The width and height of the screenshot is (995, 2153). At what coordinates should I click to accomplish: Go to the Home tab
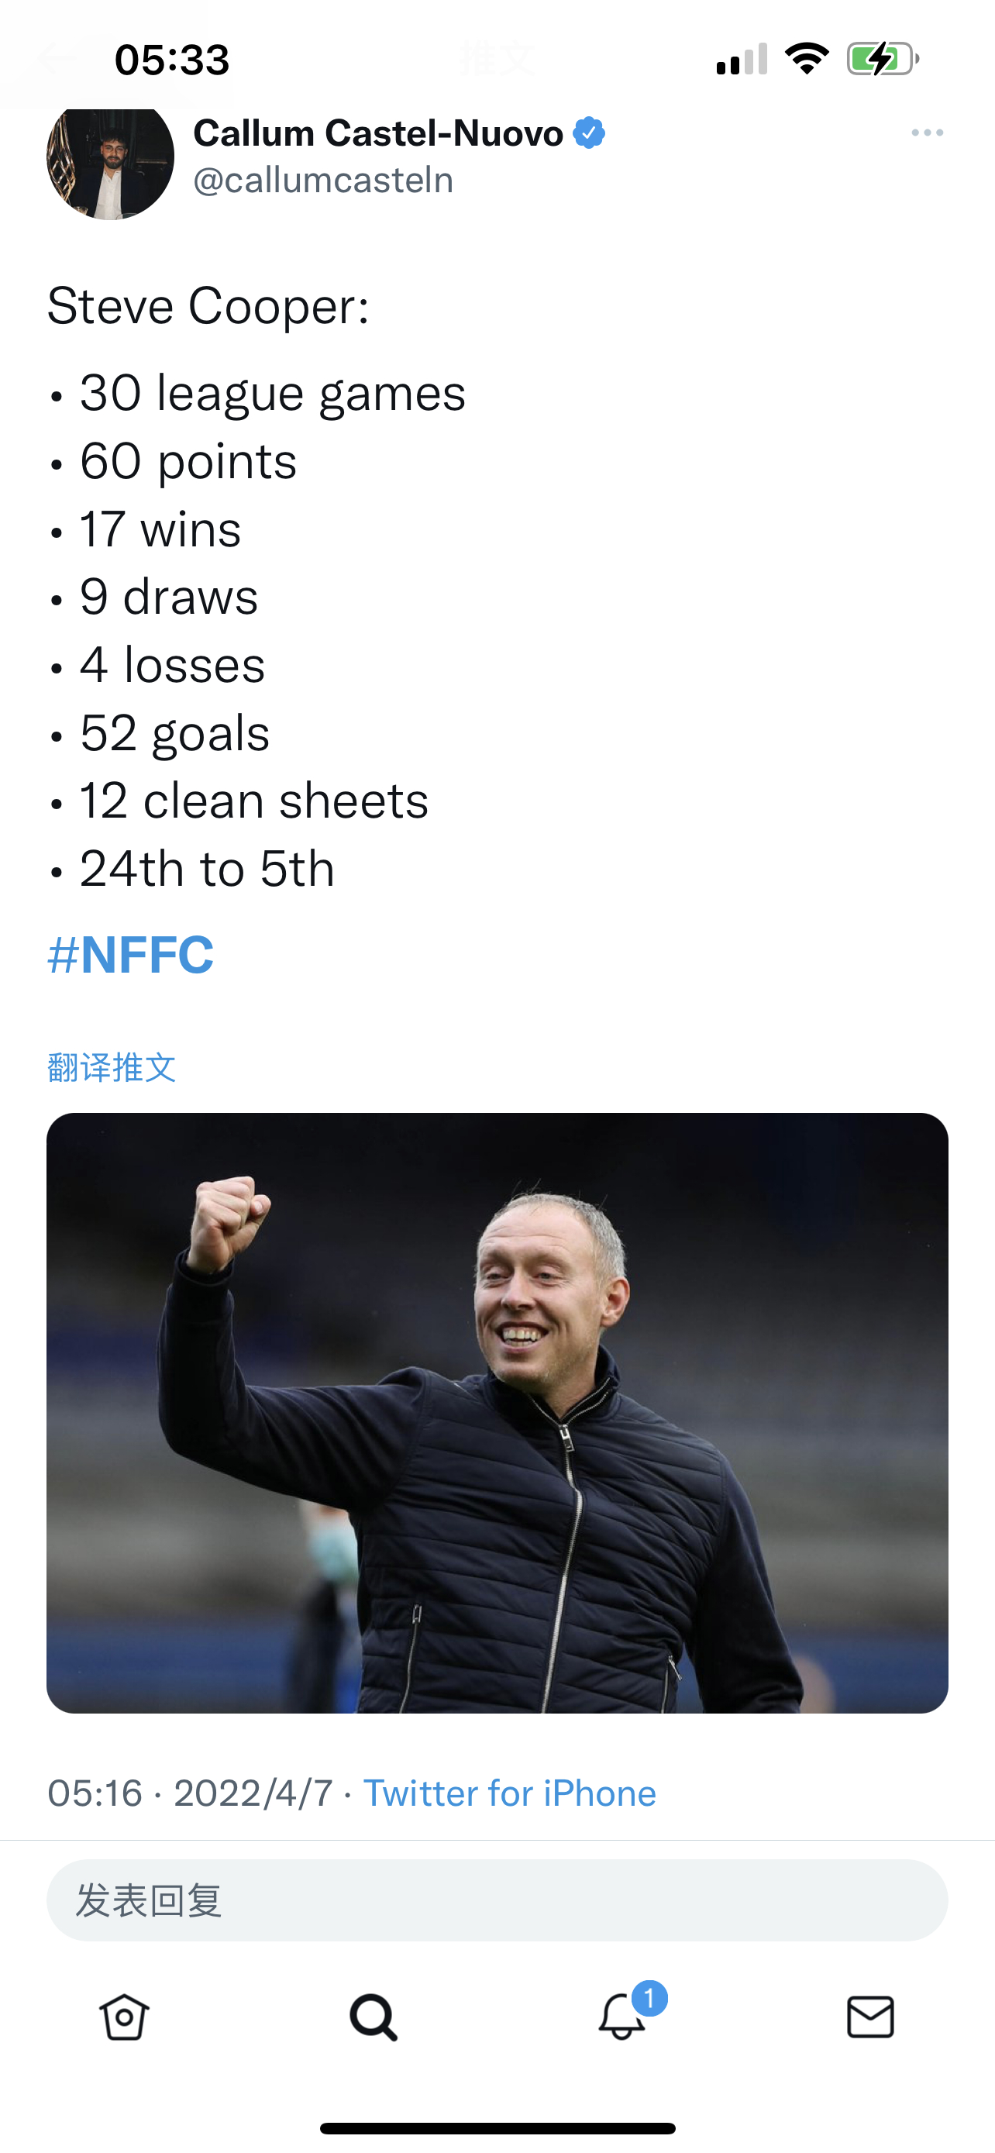(125, 2017)
